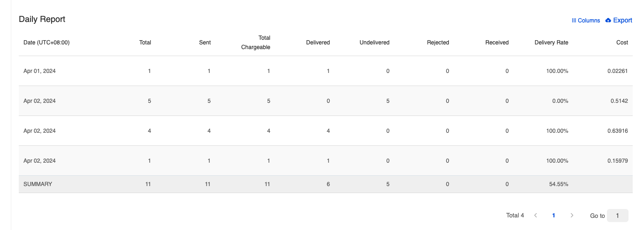Click the Delivery Rate column header
The image size is (636, 230).
tap(551, 43)
